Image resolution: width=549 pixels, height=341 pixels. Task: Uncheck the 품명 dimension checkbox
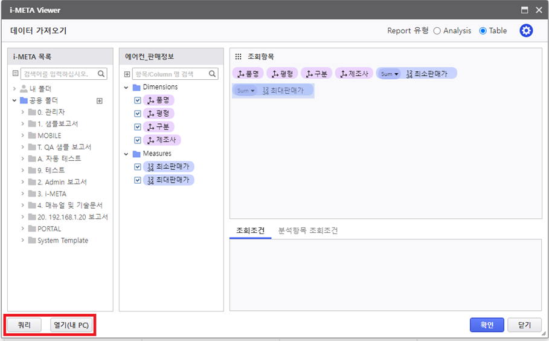138,100
